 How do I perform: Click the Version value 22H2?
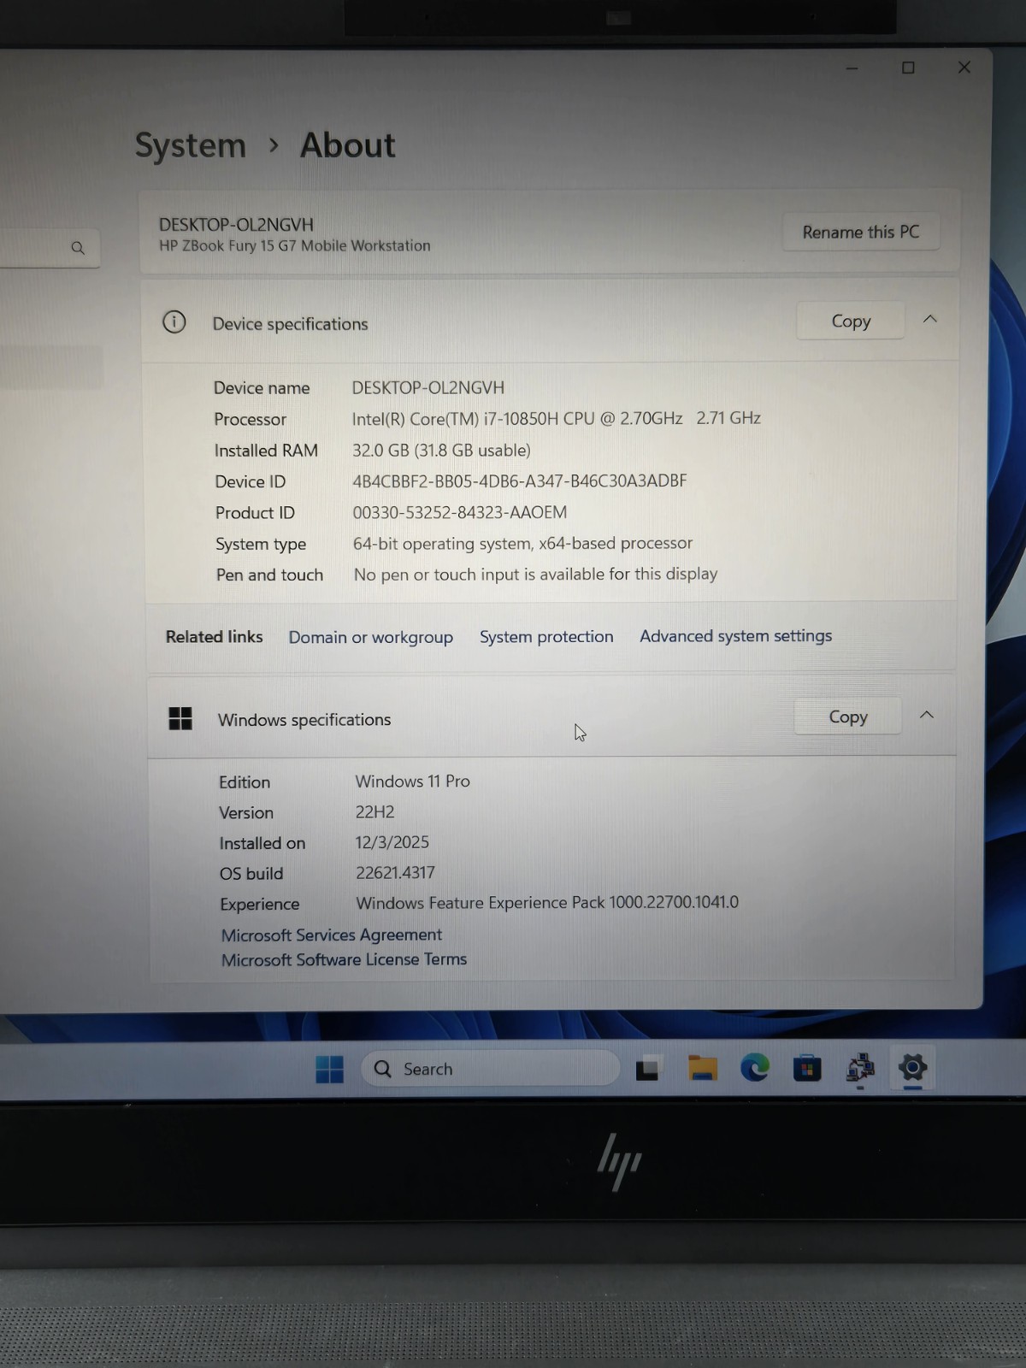[x=374, y=811]
